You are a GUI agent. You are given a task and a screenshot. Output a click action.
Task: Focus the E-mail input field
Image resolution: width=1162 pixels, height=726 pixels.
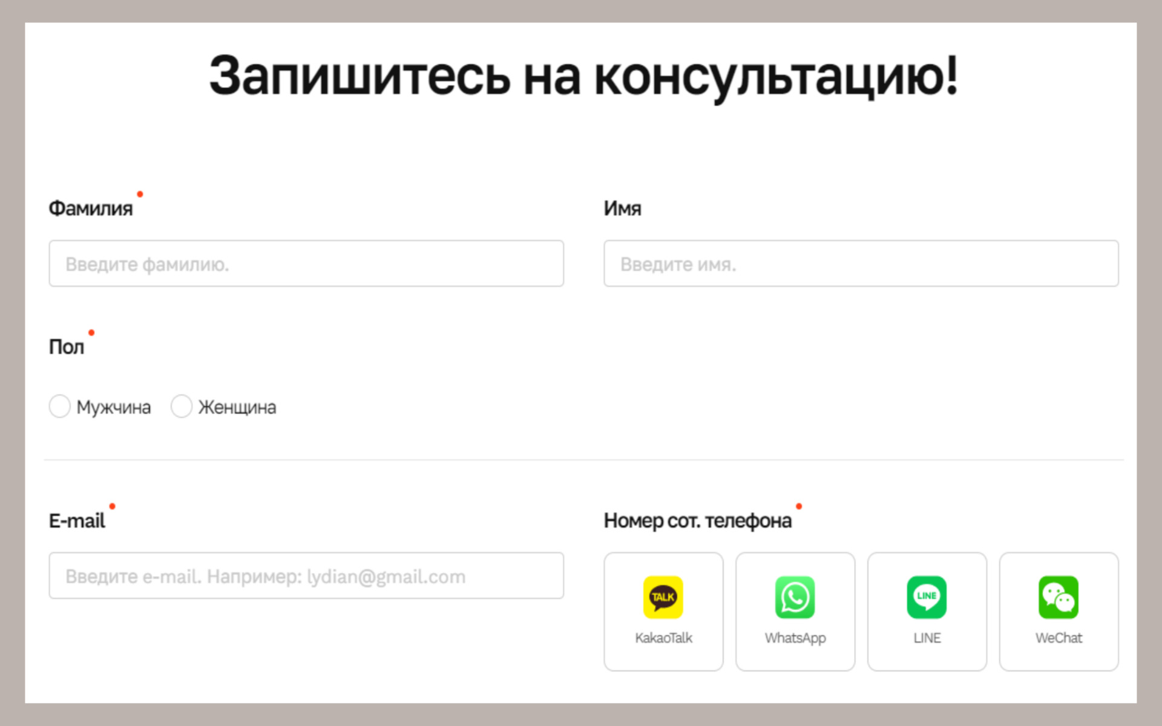tap(306, 575)
